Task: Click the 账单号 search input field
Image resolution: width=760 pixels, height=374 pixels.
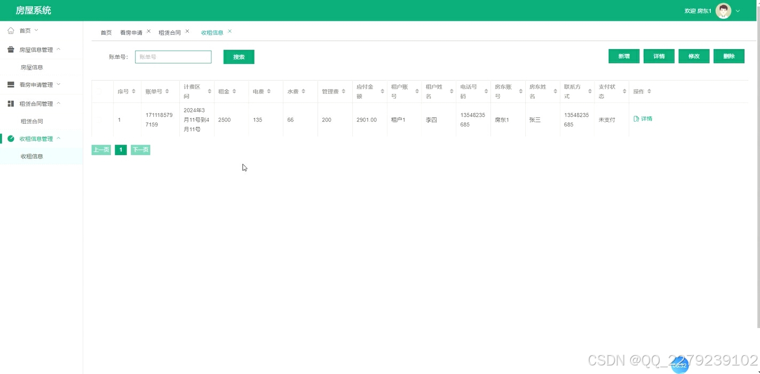Action: pos(173,56)
